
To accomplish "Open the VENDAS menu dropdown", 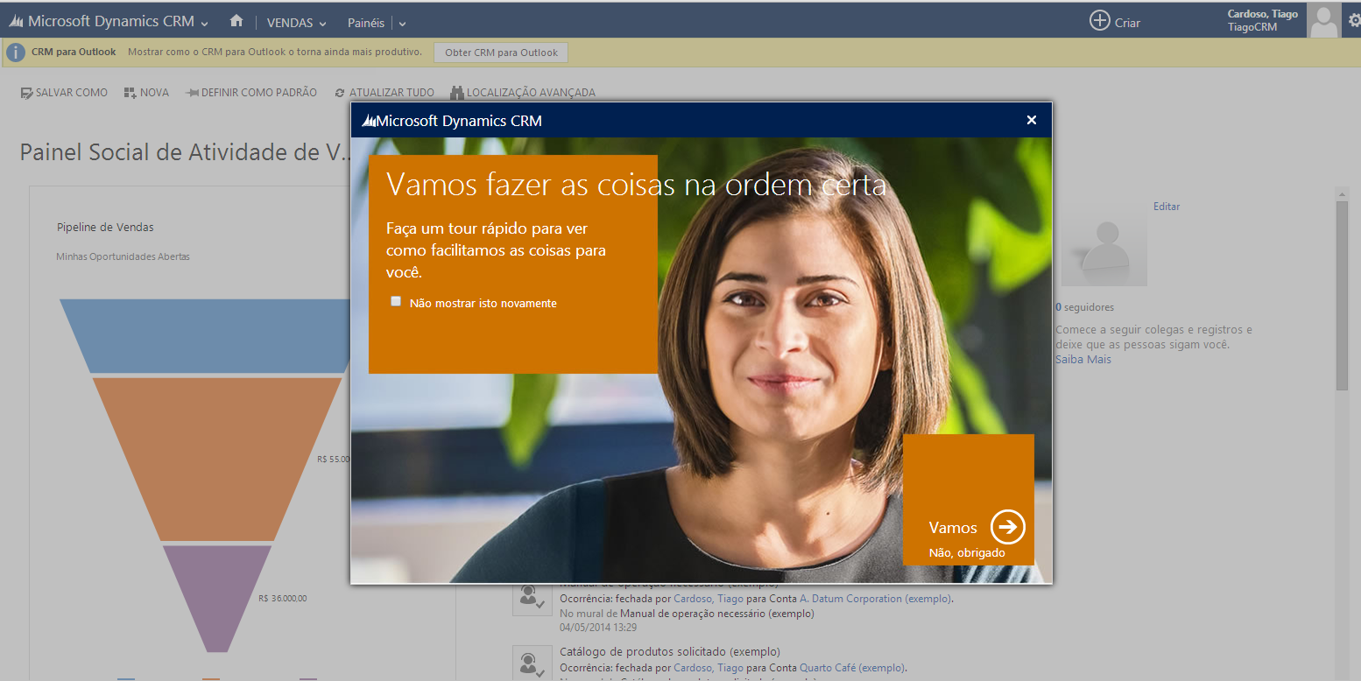I will click(x=296, y=23).
